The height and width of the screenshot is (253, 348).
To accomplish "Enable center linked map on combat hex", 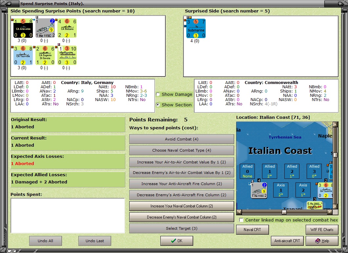I will pos(241,220).
